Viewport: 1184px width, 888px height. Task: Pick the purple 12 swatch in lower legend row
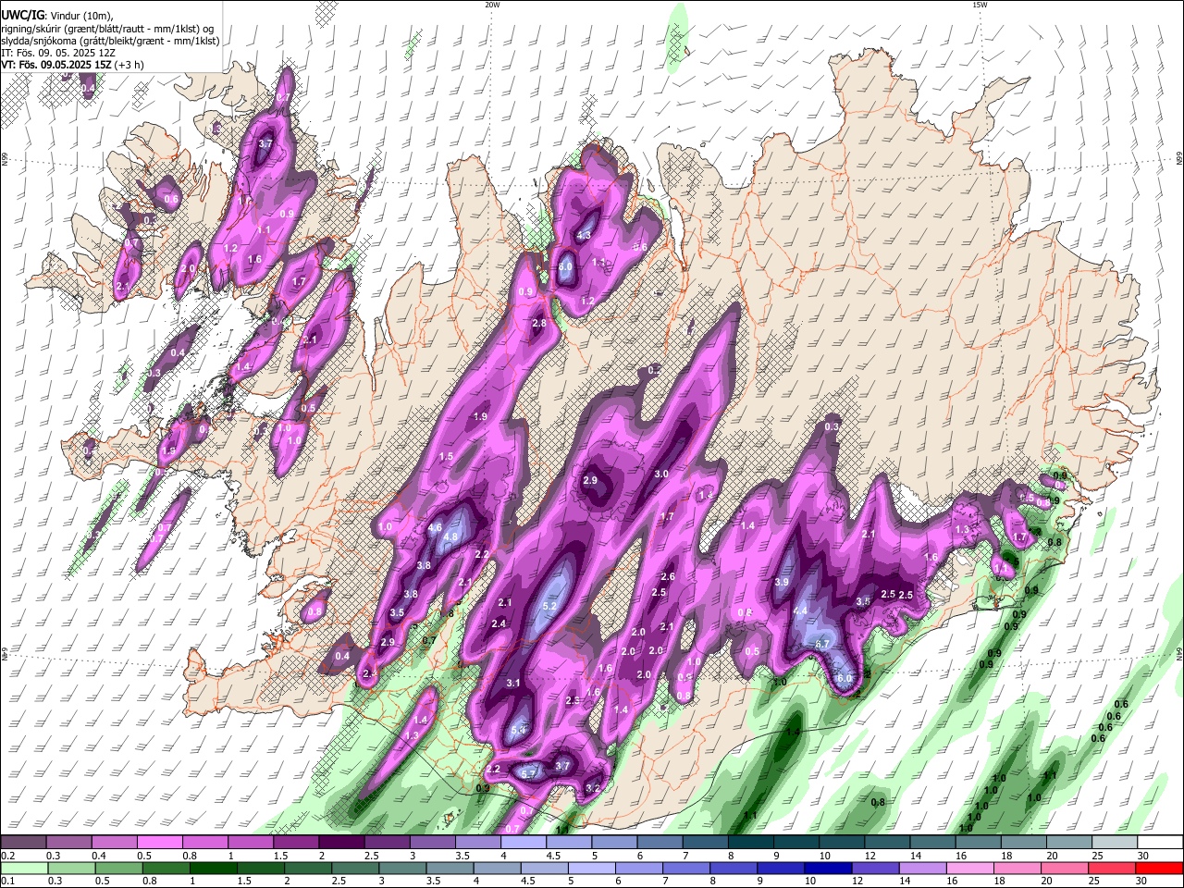coord(875,868)
